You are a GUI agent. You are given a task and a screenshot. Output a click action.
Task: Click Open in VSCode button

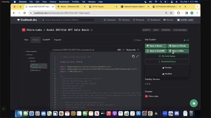pos(178,46)
